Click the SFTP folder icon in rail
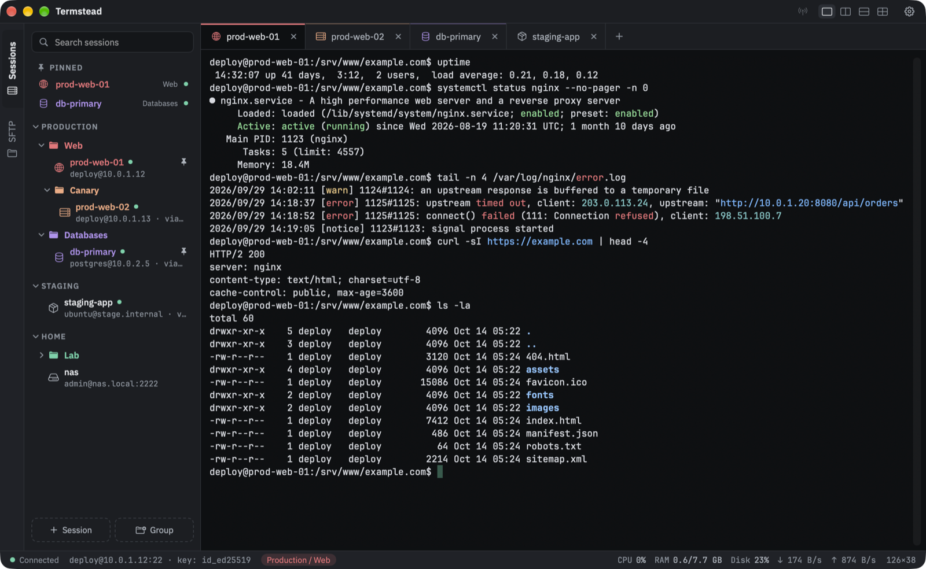The width and height of the screenshot is (926, 569). tap(12, 153)
